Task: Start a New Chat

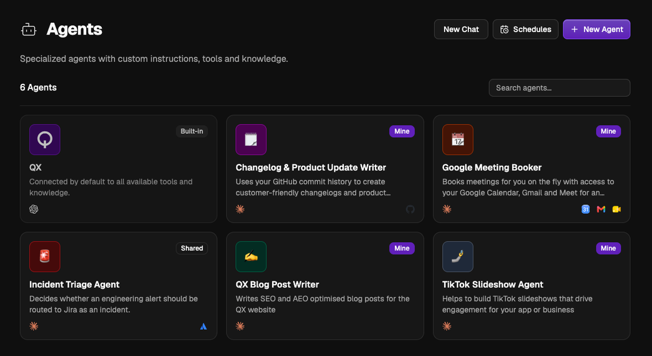Action: coord(461,29)
